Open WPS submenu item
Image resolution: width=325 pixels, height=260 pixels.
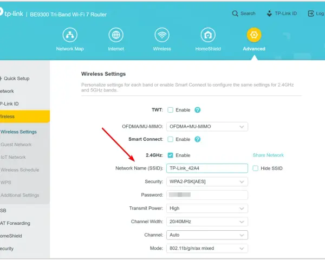coord(6,183)
